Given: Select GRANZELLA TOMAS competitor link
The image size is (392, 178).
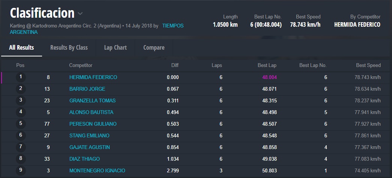Looking at the screenshot, I should pyautogui.click(x=92, y=100).
